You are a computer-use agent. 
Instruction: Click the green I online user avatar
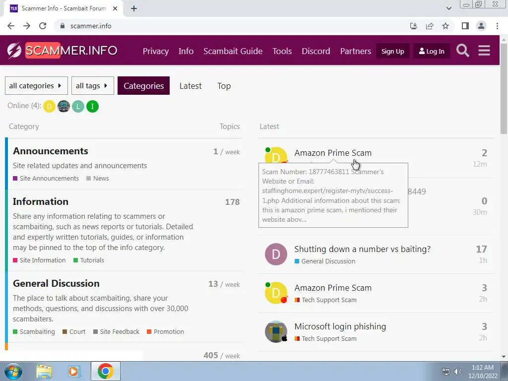92,106
